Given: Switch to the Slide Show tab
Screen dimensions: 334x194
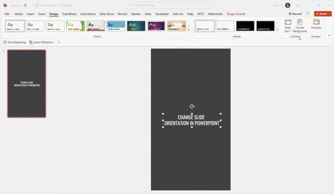Looking at the screenshot, I should [x=107, y=14].
